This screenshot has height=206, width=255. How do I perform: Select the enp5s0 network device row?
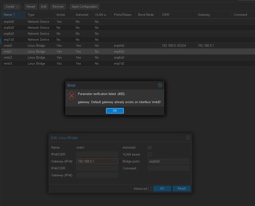coord(127,28)
